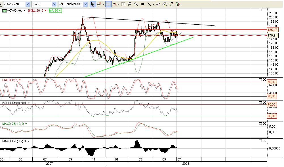
Task: Click the add indicator wave icon
Action: [x=114, y=4]
